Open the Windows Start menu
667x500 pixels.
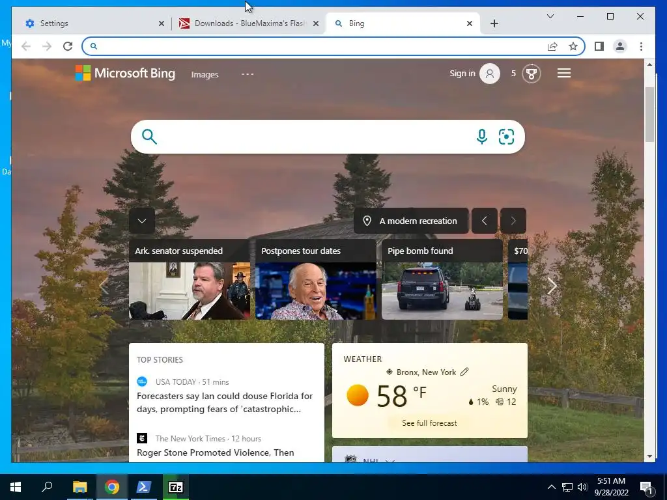pos(16,487)
